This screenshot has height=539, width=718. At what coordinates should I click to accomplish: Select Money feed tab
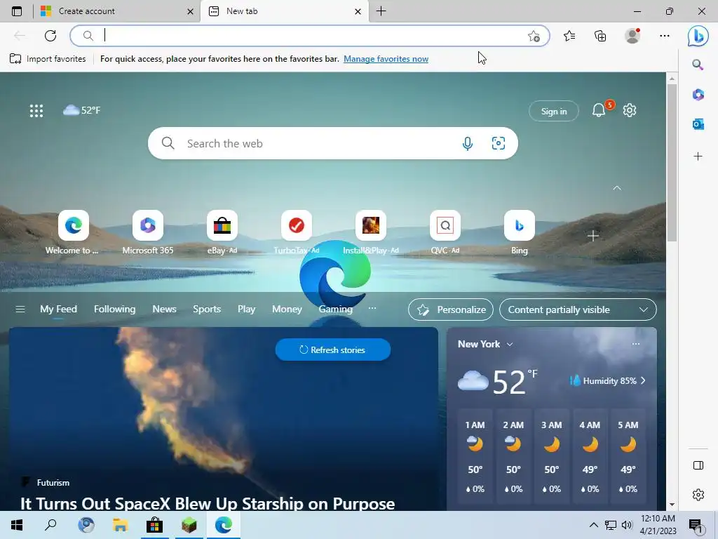pos(287,310)
